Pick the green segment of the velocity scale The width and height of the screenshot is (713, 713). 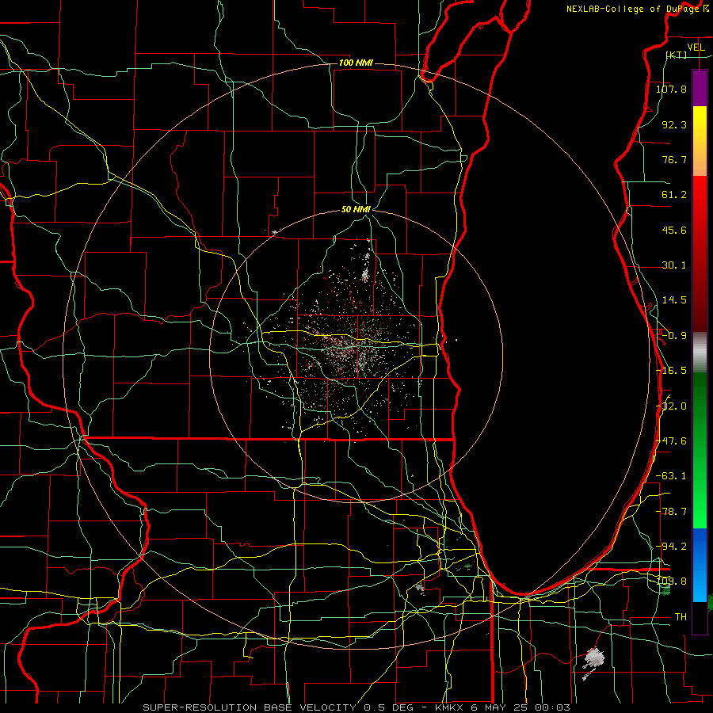click(700, 450)
